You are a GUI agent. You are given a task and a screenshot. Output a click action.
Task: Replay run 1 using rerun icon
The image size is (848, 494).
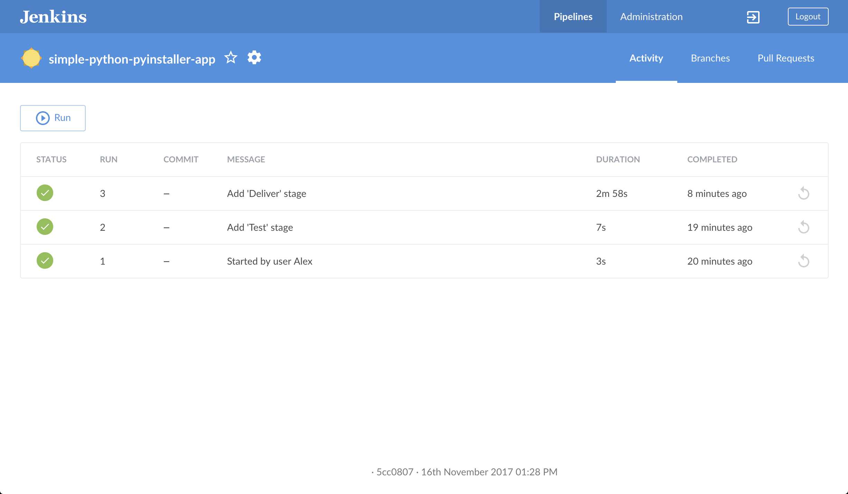(x=803, y=260)
